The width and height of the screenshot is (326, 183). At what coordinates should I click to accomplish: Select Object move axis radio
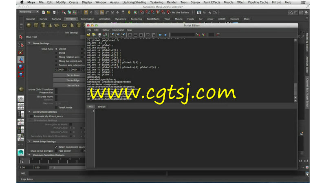[56, 49]
